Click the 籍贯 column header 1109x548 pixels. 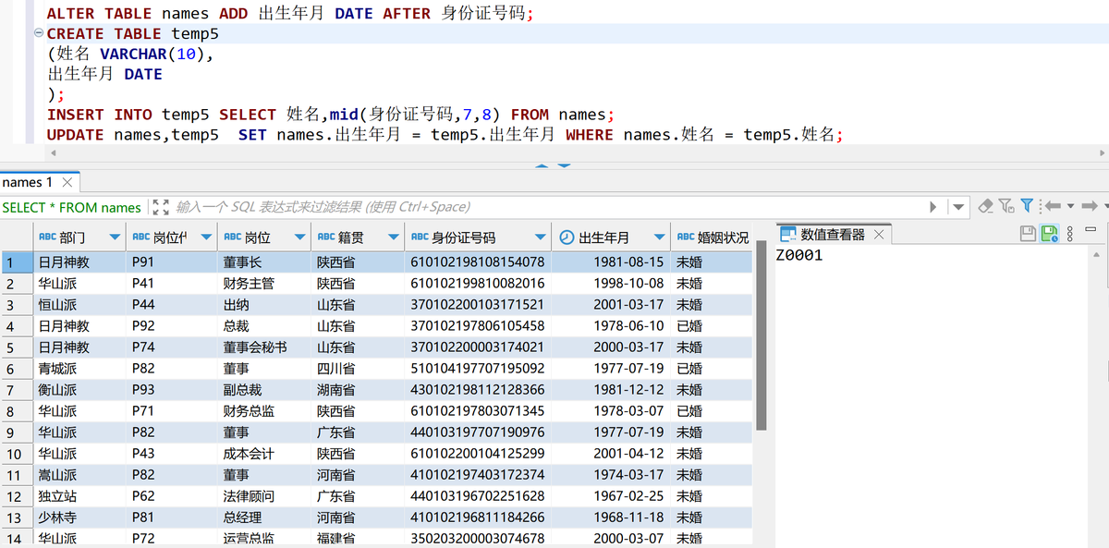click(x=357, y=237)
